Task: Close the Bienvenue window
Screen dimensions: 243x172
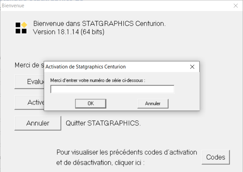Action: (x=236, y=6)
